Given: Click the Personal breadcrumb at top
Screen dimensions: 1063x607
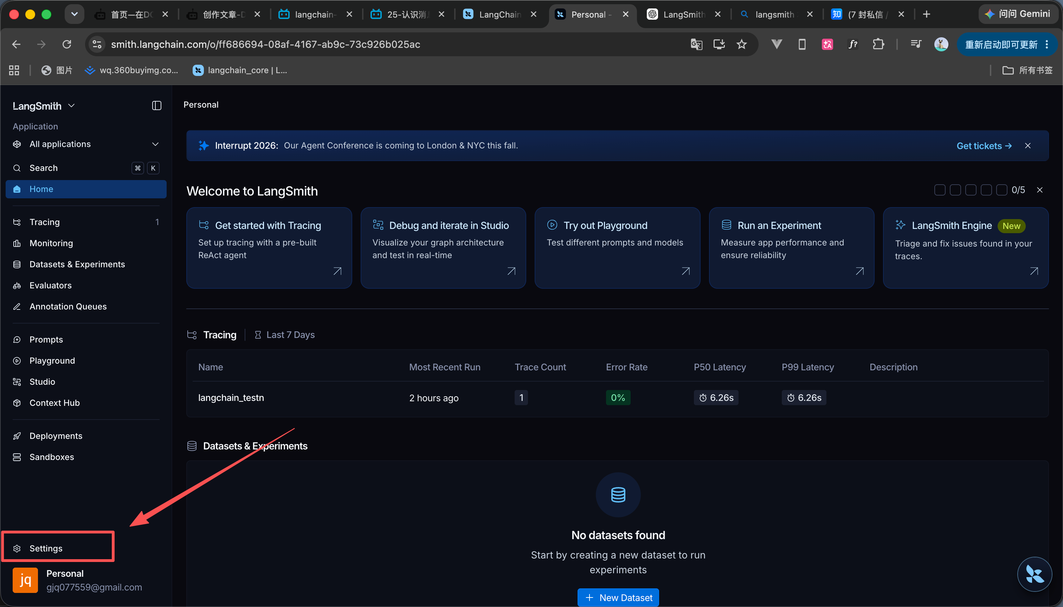Looking at the screenshot, I should click(x=201, y=105).
